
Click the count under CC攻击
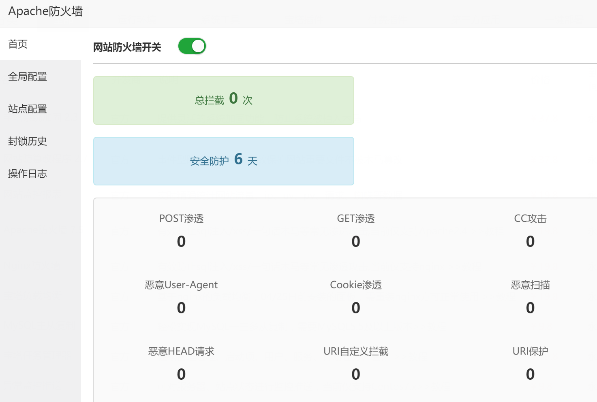point(530,242)
